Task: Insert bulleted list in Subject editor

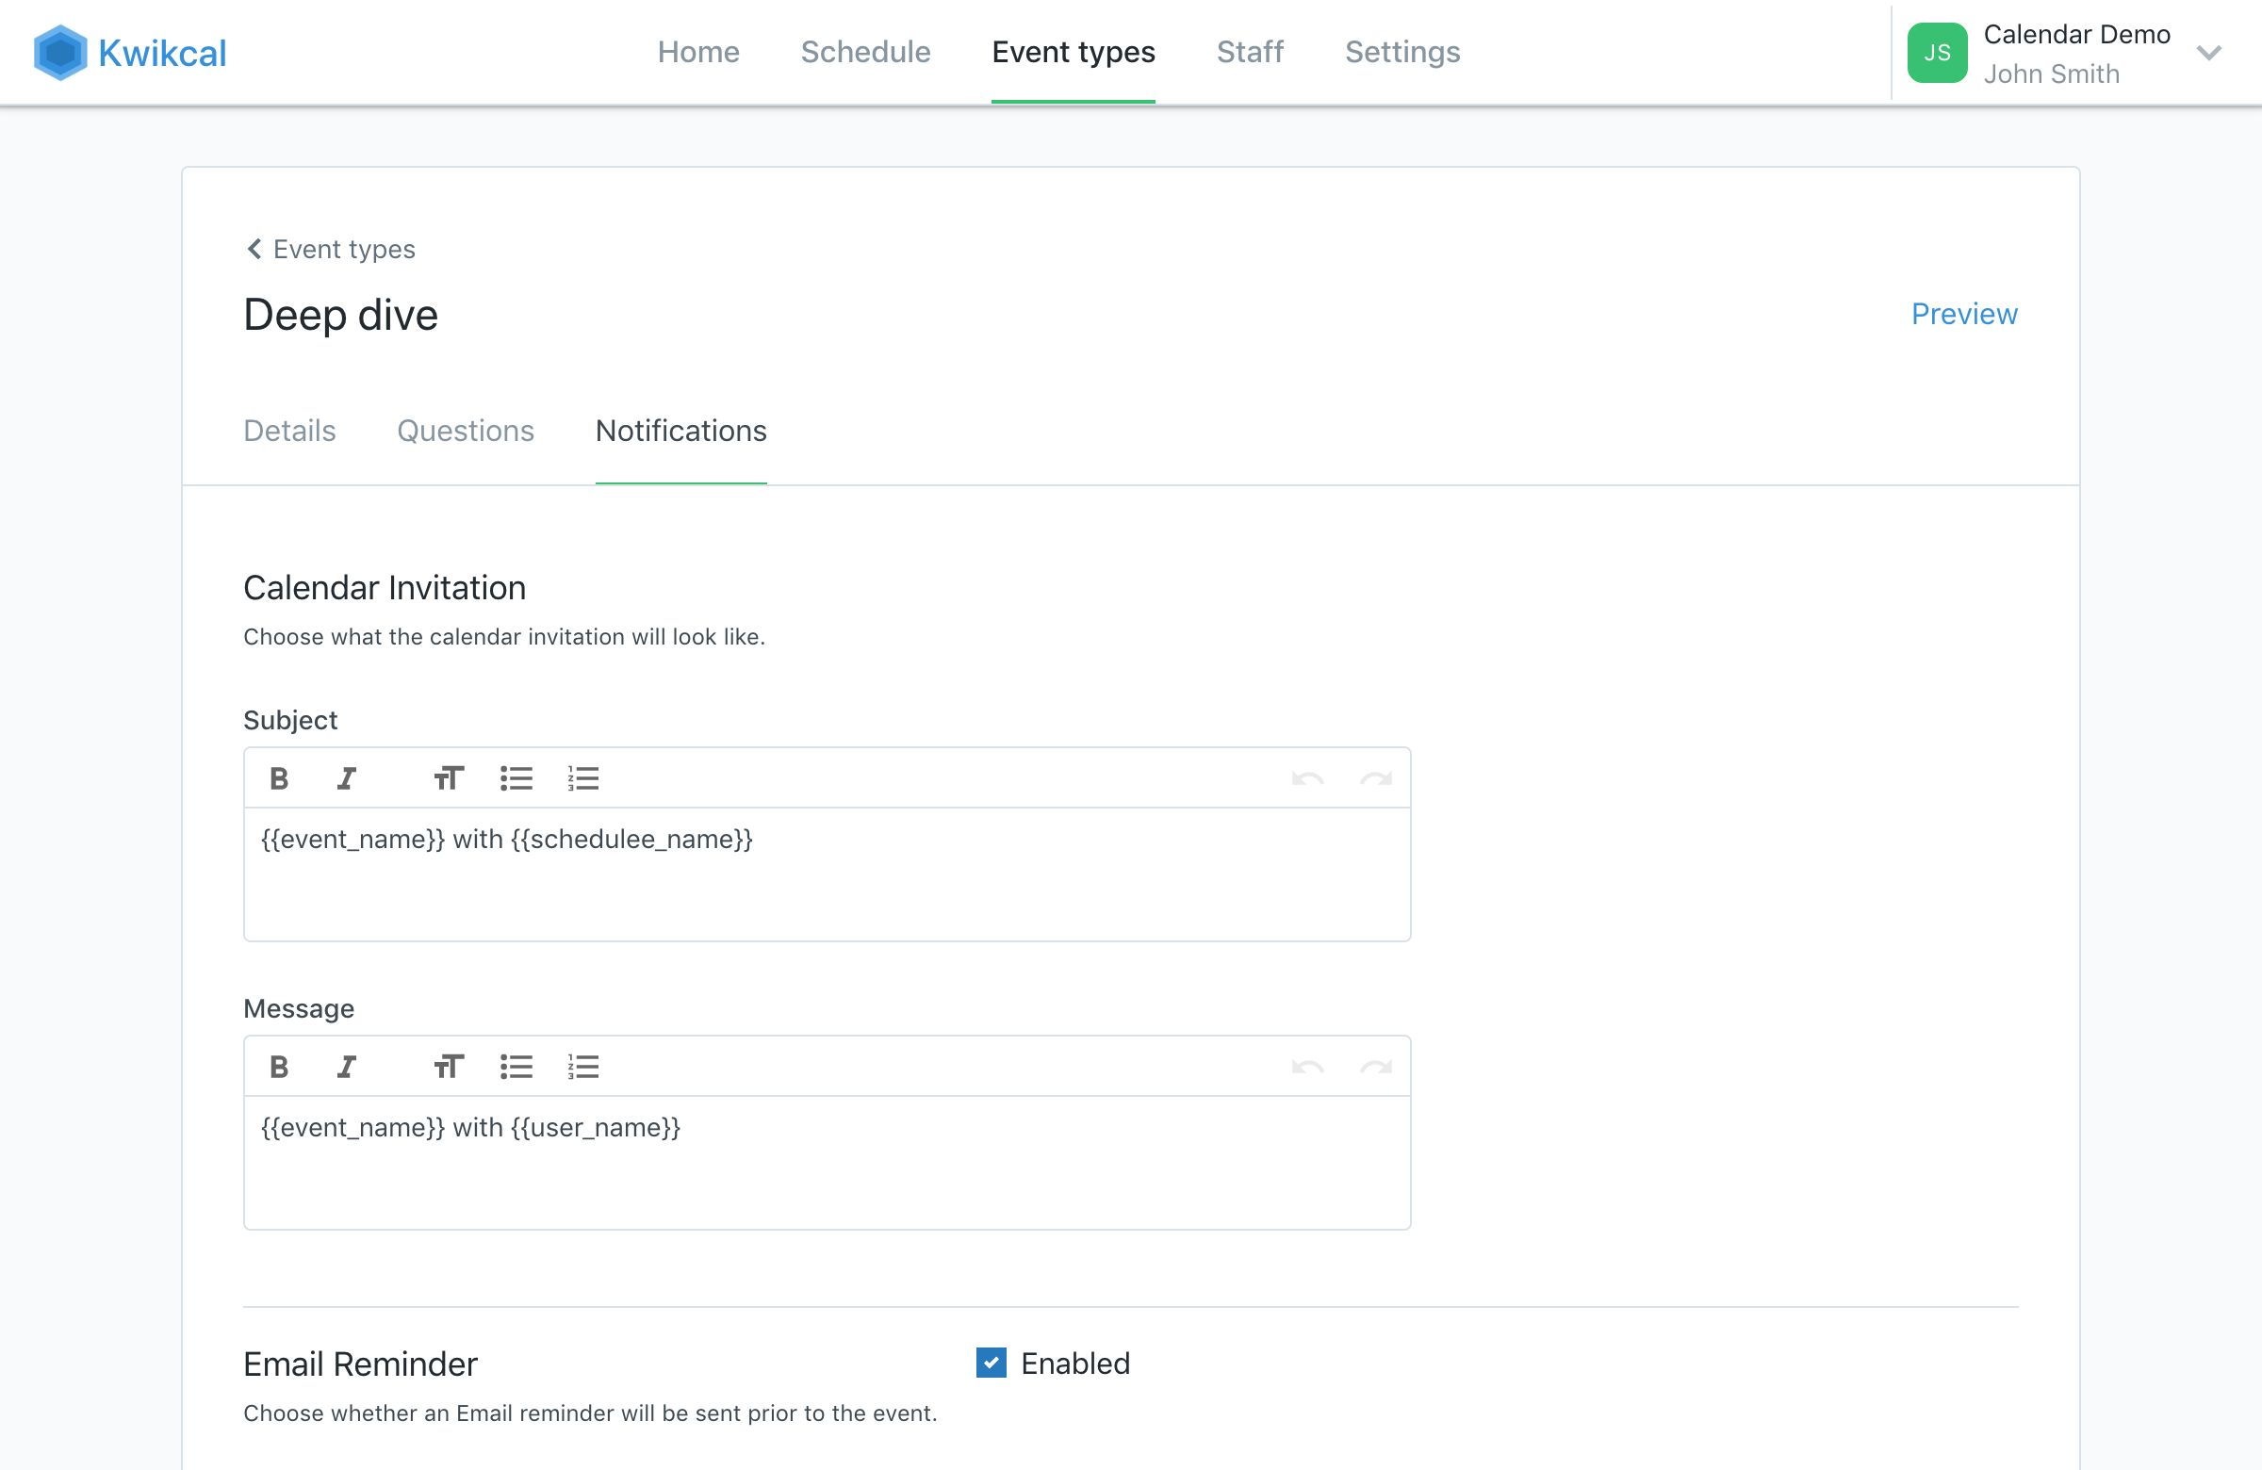Action: tap(516, 778)
